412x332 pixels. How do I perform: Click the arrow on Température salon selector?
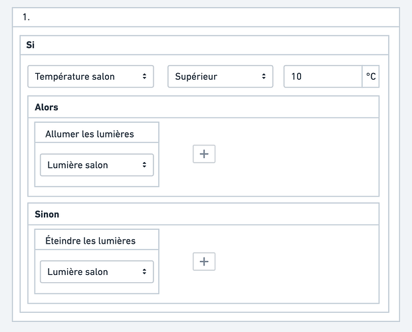click(145, 76)
